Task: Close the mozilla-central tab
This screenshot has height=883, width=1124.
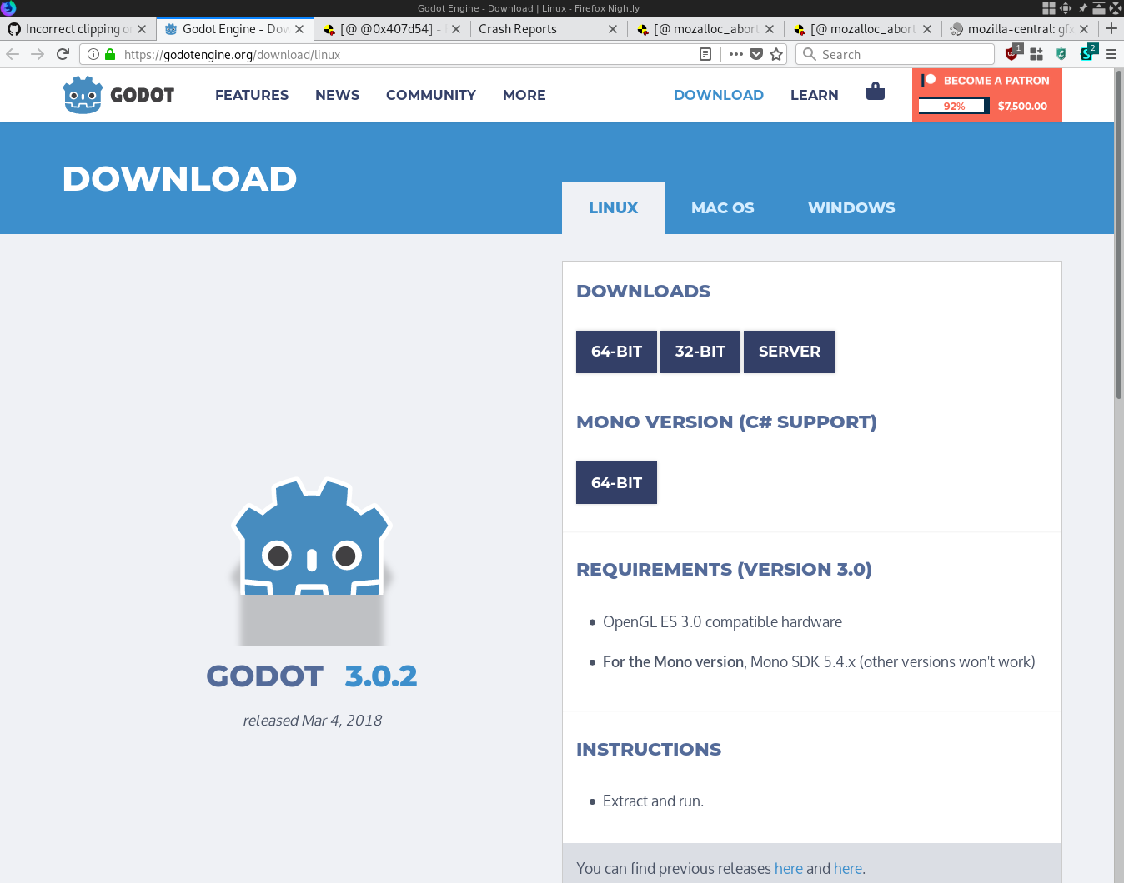Action: (1084, 29)
